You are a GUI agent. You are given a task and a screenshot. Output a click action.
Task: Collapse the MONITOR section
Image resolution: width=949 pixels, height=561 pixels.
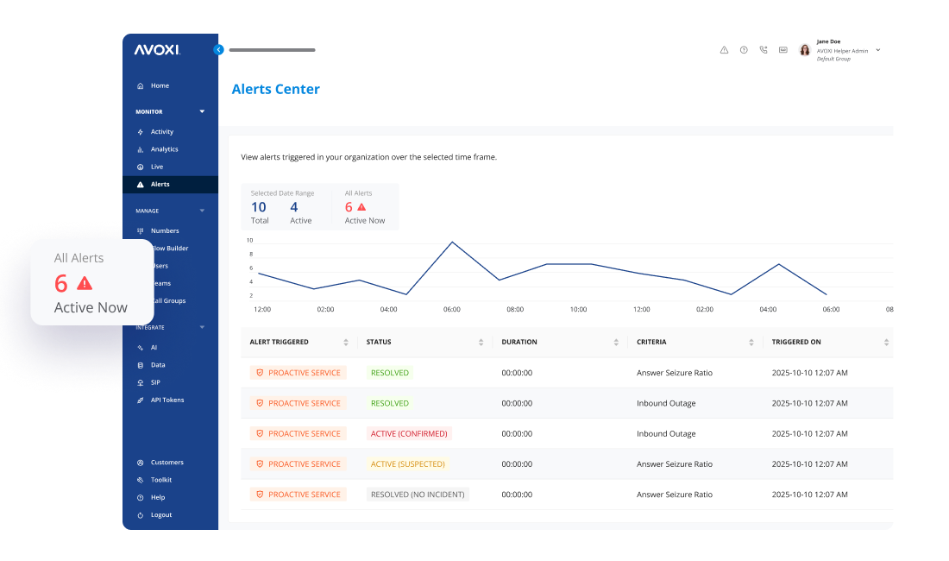(x=201, y=110)
